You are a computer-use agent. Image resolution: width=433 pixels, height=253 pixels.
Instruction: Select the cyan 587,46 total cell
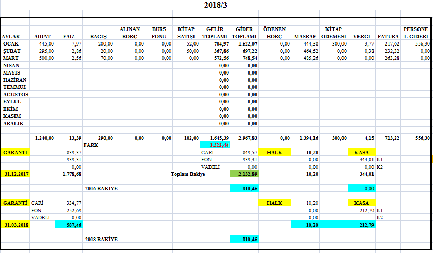click(69, 225)
